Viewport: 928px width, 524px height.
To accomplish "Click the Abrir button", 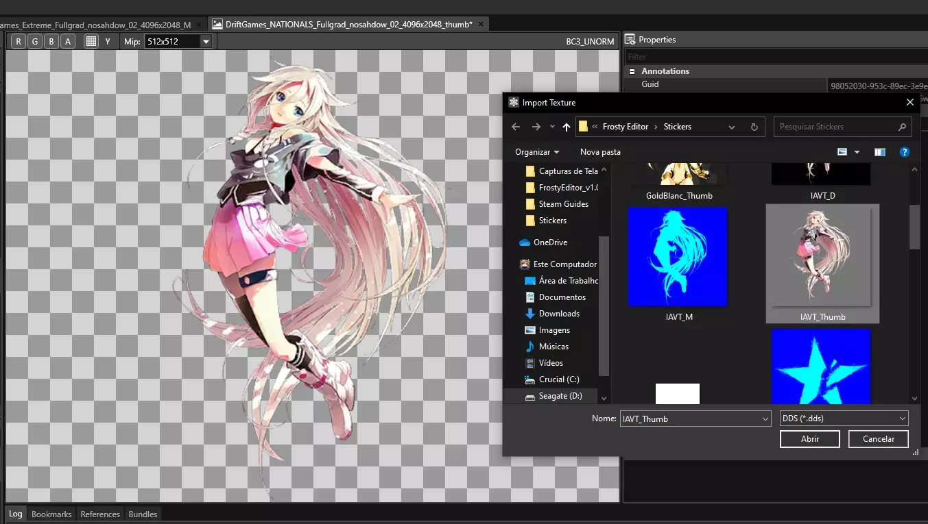I will click(x=810, y=439).
